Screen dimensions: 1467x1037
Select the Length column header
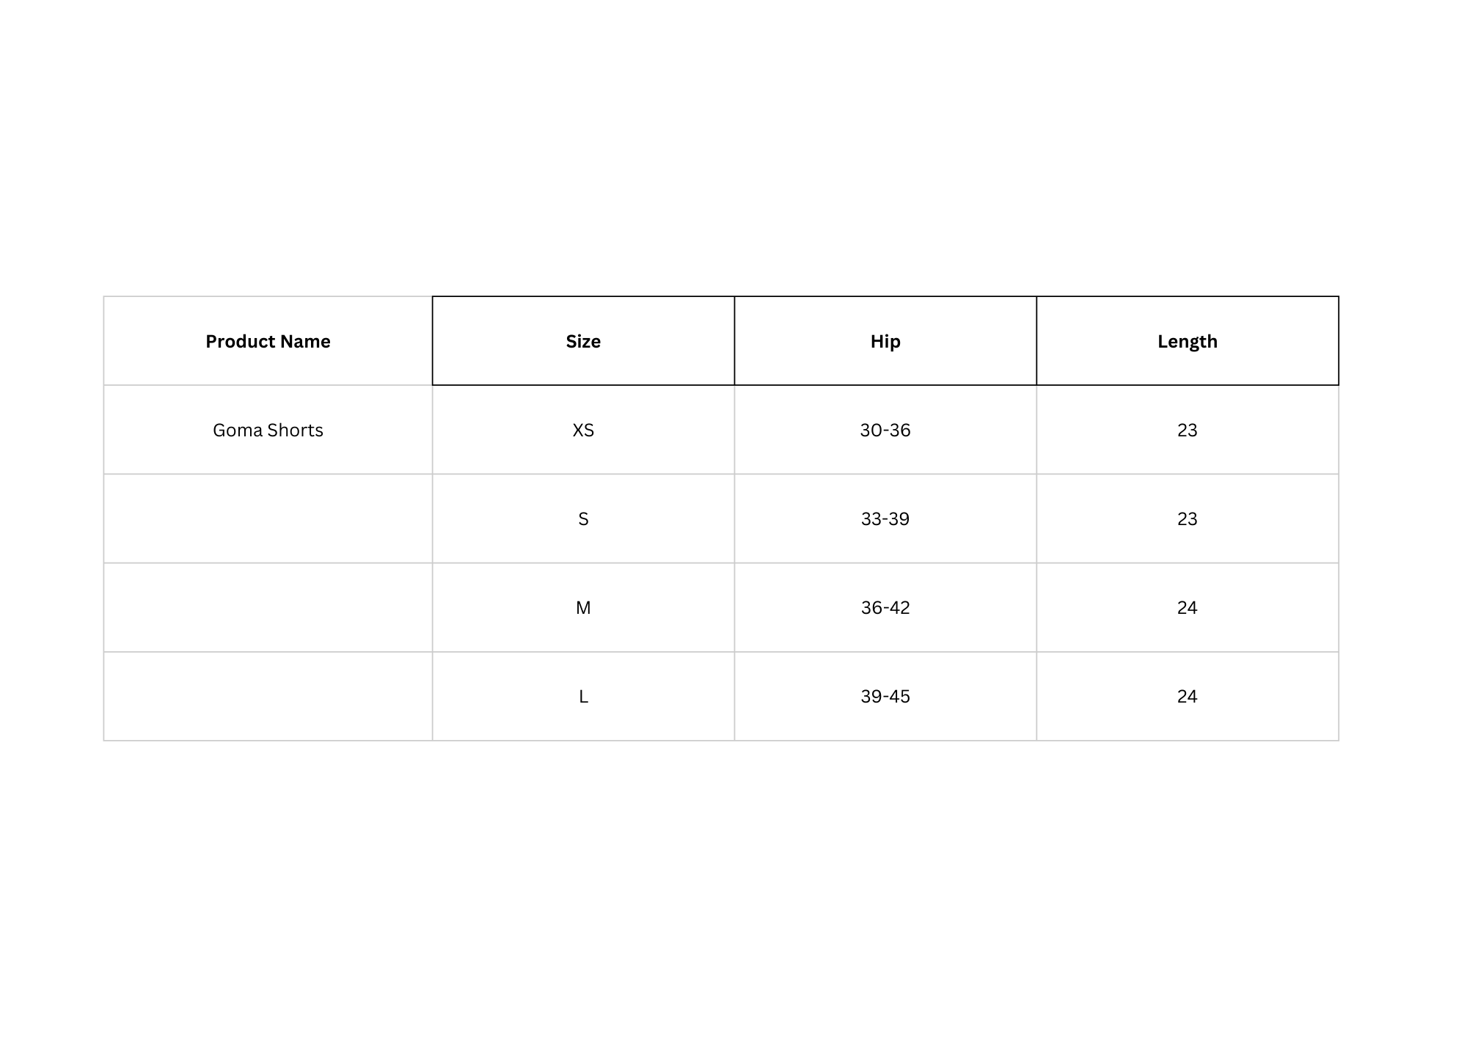(x=1188, y=341)
